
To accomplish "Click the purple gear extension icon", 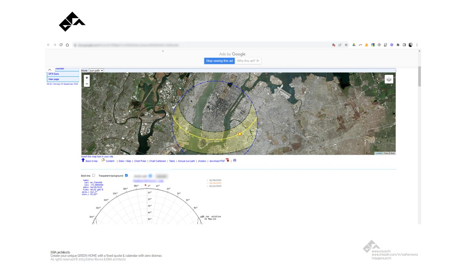I will (392, 45).
